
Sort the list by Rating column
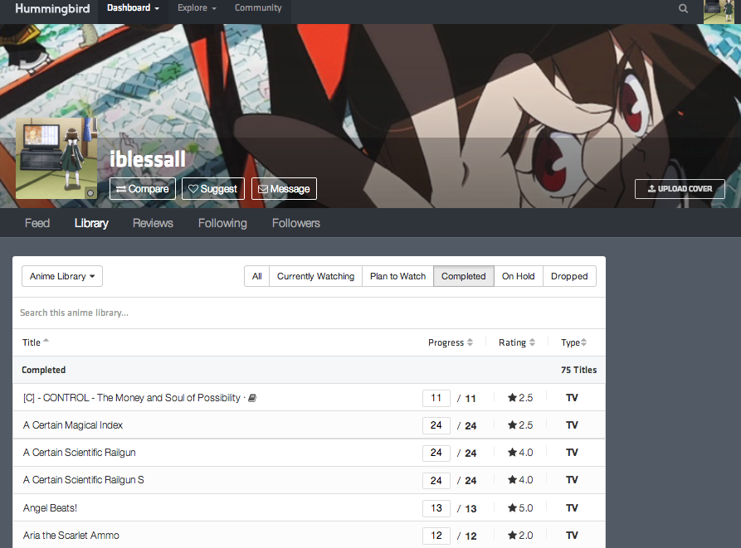[x=531, y=342]
